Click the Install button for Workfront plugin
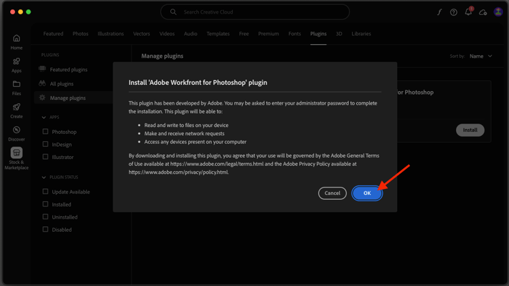Viewport: 509px width, 286px height. (x=470, y=130)
